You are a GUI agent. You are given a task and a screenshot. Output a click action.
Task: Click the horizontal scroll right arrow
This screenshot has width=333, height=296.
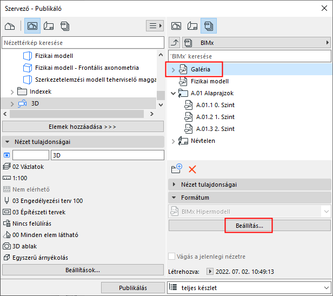coord(151,114)
